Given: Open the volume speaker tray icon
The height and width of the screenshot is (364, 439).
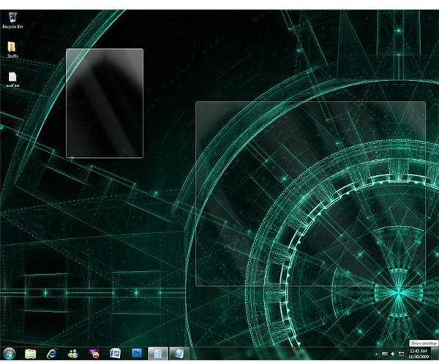Looking at the screenshot, I should 393,354.
